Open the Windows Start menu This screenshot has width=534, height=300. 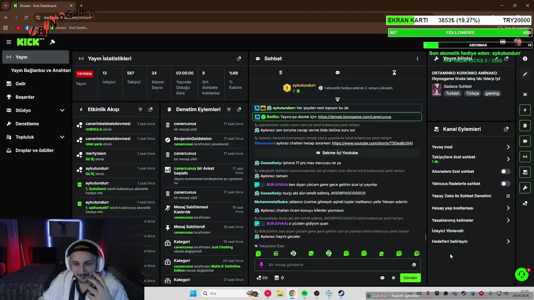coord(193,294)
